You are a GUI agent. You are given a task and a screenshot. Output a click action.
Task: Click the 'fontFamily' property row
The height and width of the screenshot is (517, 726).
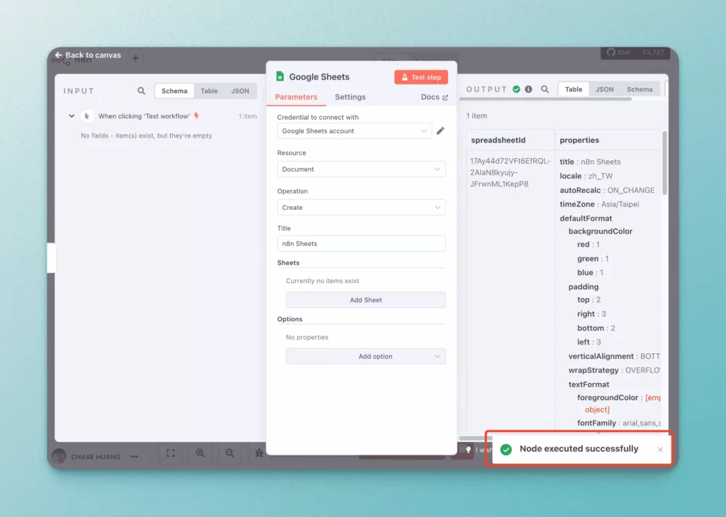coord(618,423)
